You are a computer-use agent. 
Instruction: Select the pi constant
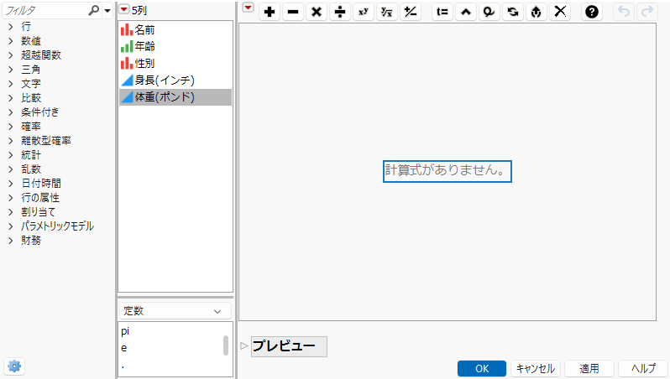click(125, 331)
